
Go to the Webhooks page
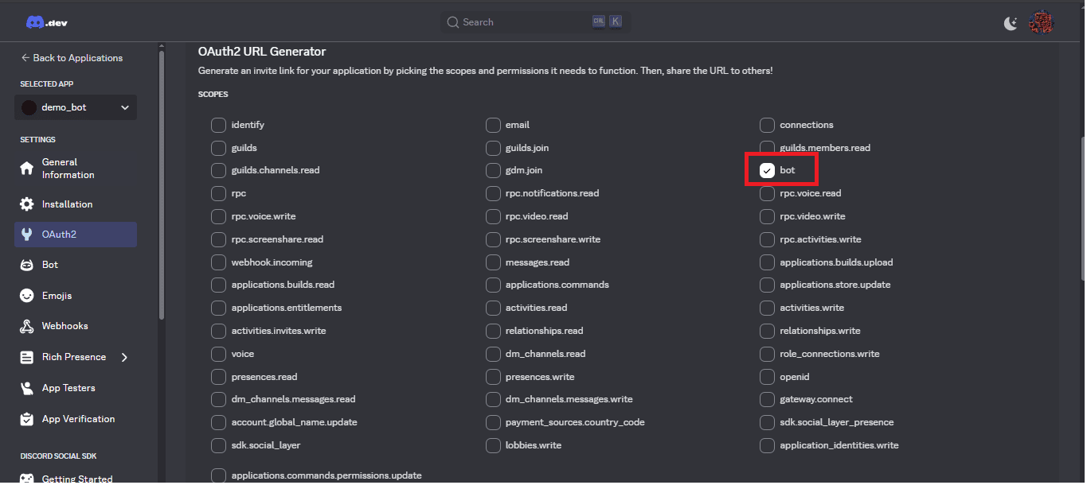76,326
